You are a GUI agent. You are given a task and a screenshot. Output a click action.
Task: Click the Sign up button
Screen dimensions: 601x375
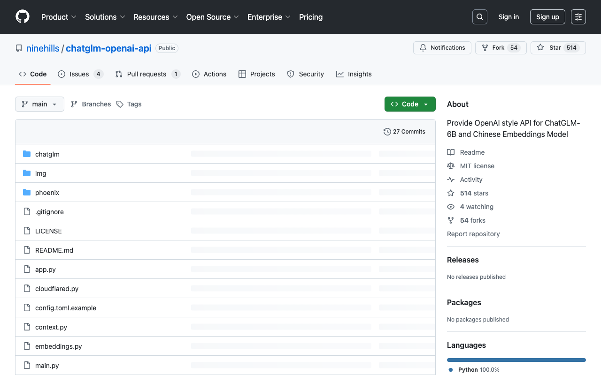(547, 17)
